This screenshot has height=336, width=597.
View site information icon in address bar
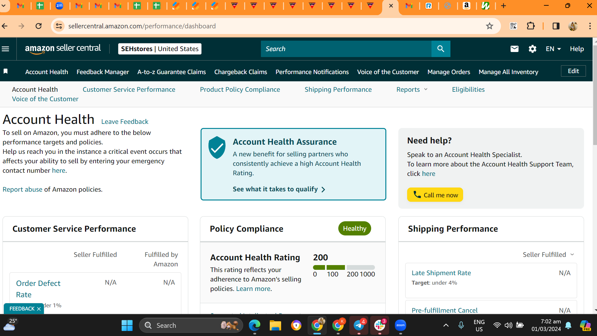59,26
